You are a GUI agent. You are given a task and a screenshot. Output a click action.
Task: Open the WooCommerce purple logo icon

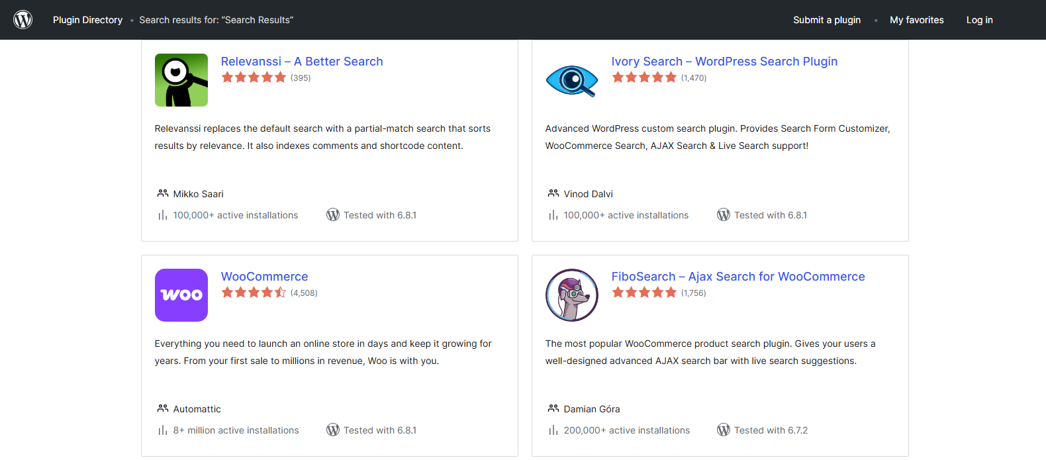point(181,295)
